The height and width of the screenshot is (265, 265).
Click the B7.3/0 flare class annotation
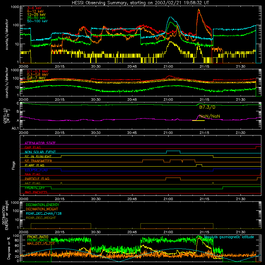click(x=207, y=107)
